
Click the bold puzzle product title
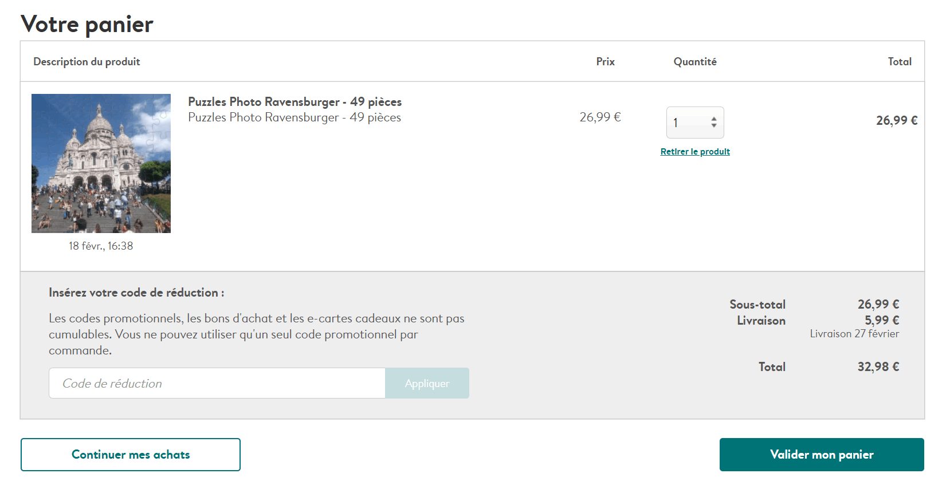[295, 102]
